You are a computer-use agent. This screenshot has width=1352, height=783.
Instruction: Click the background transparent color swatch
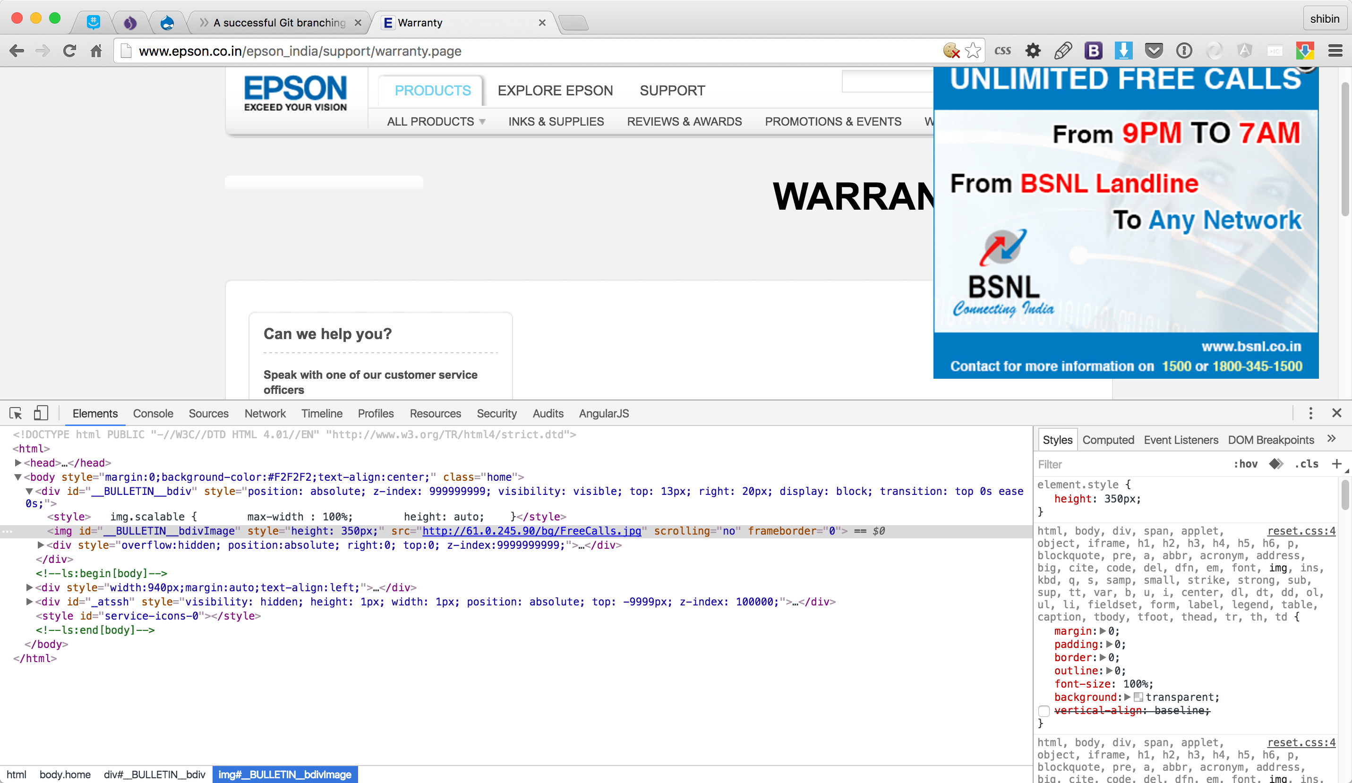[x=1138, y=697]
